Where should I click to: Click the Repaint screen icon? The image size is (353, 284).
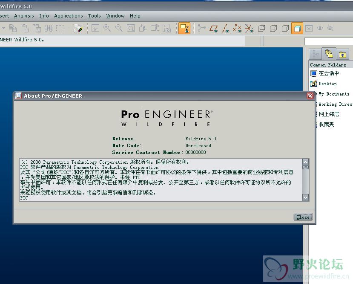[x=95, y=28]
